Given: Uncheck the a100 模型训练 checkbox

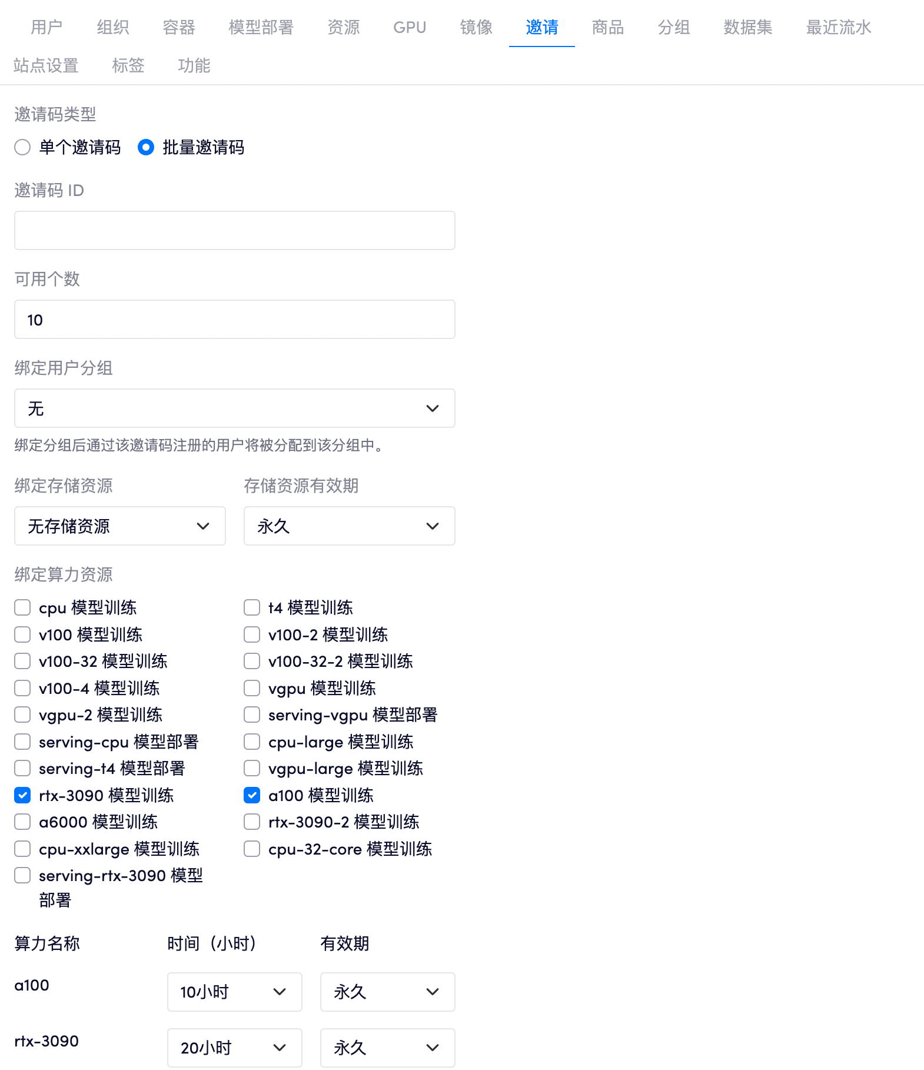Looking at the screenshot, I should pos(252,796).
